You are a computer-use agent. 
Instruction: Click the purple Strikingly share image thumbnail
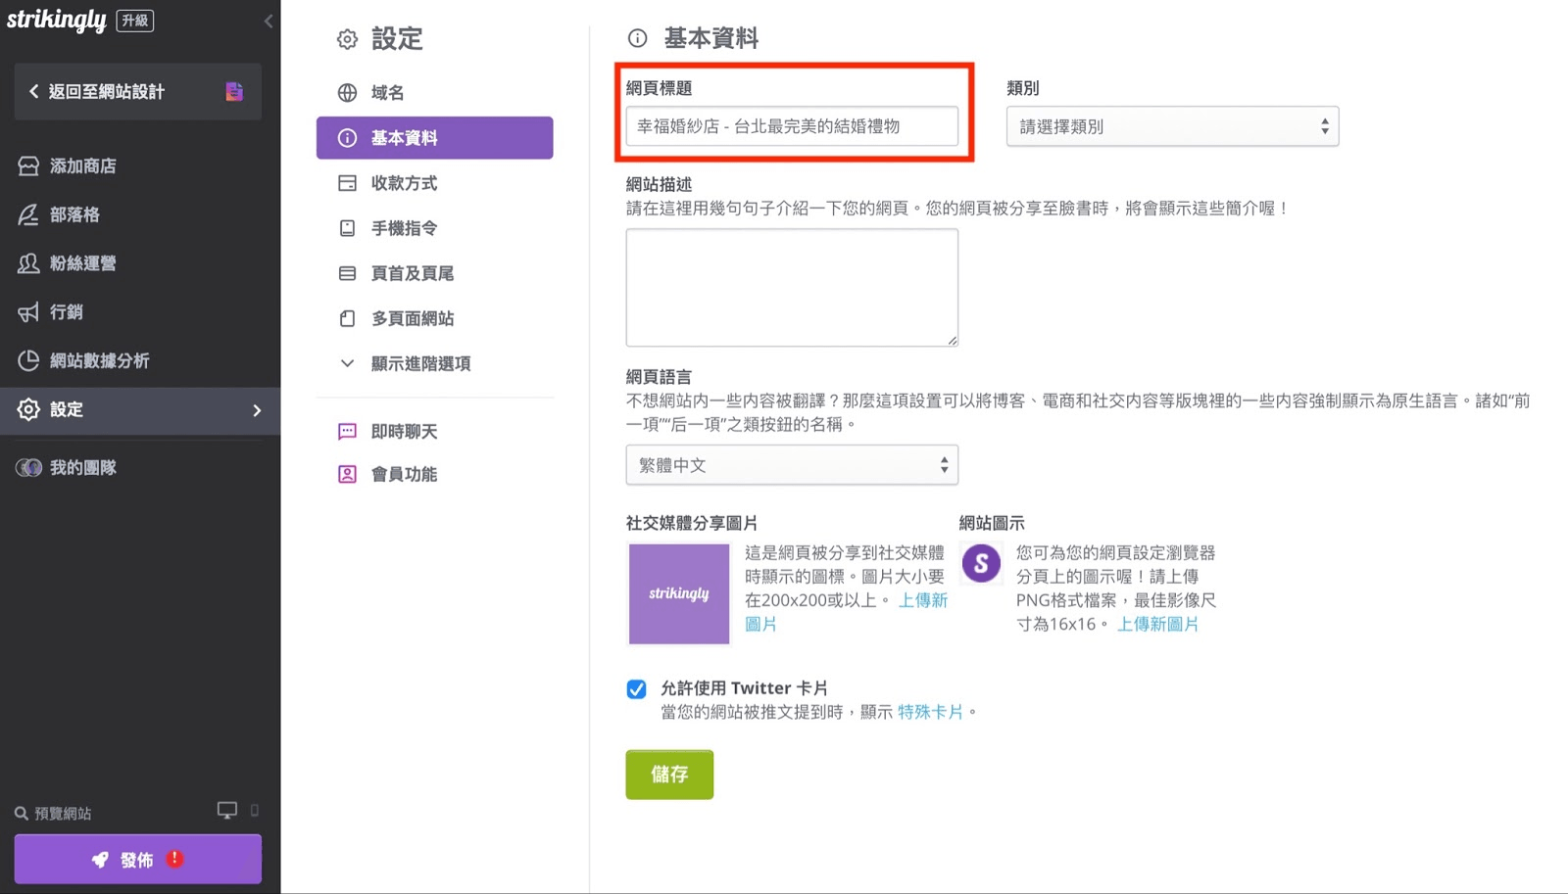tap(678, 593)
